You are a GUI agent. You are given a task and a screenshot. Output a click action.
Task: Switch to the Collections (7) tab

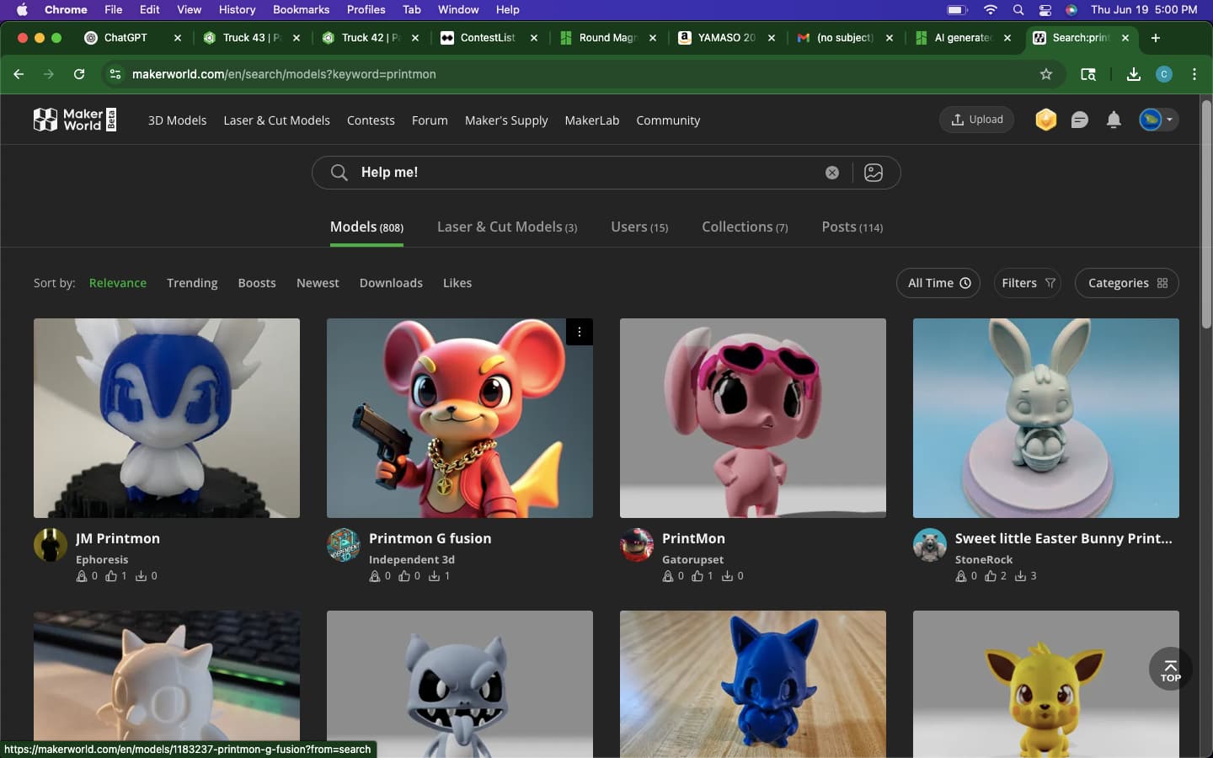[x=745, y=227]
